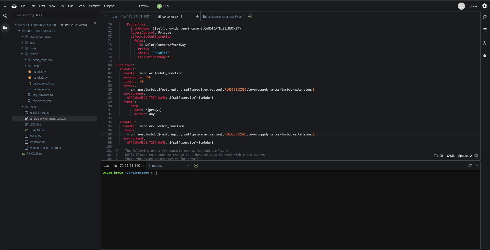Collapse the python folder
490x250 pixels.
(22, 54)
